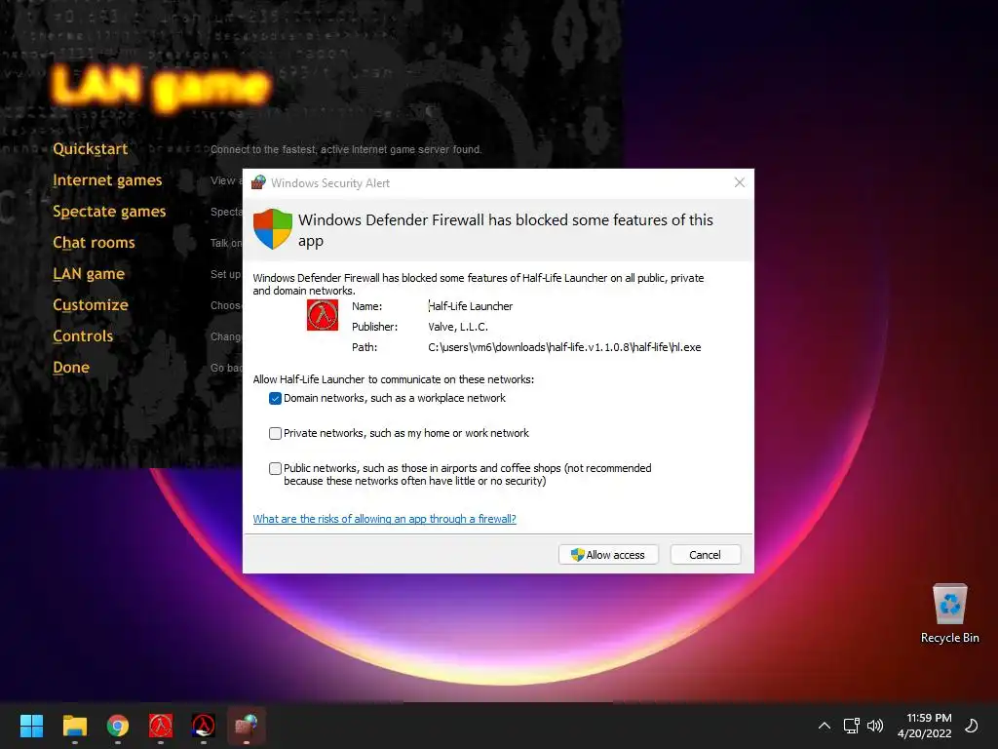Click the Quickstart description text

pos(346,149)
